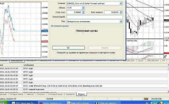Image resolution: width=169 pixels, height=104 pixels.
Task: Click the MetaTrader taskbar button
Action: click(24, 103)
